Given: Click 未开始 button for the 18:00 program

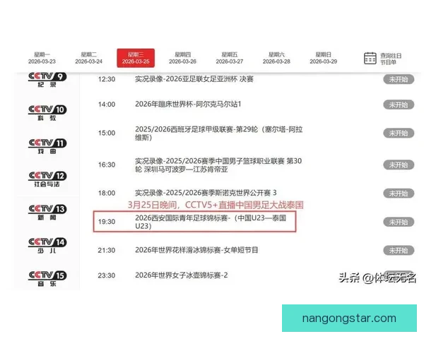Looking at the screenshot, I should (x=399, y=194).
